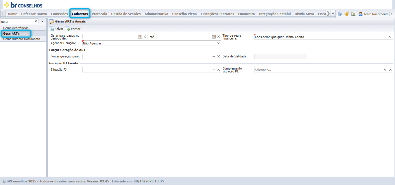
Task: Open lookup for Forçar geração para
Action: point(214,57)
